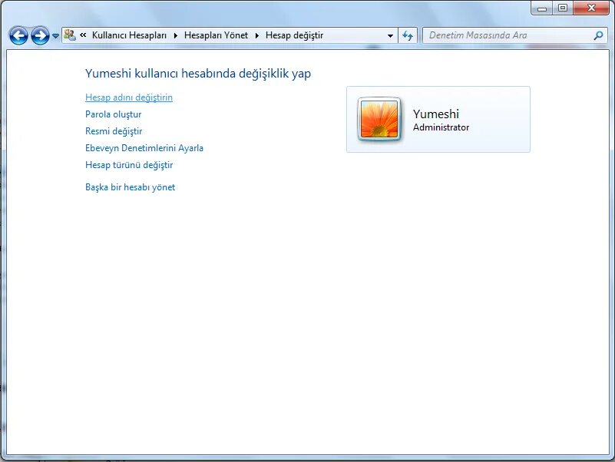Close the Control Panel window

(x=591, y=8)
